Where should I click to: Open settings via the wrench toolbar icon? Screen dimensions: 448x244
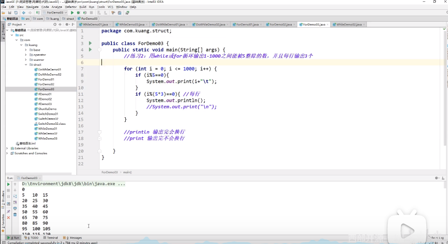click(x=113, y=13)
